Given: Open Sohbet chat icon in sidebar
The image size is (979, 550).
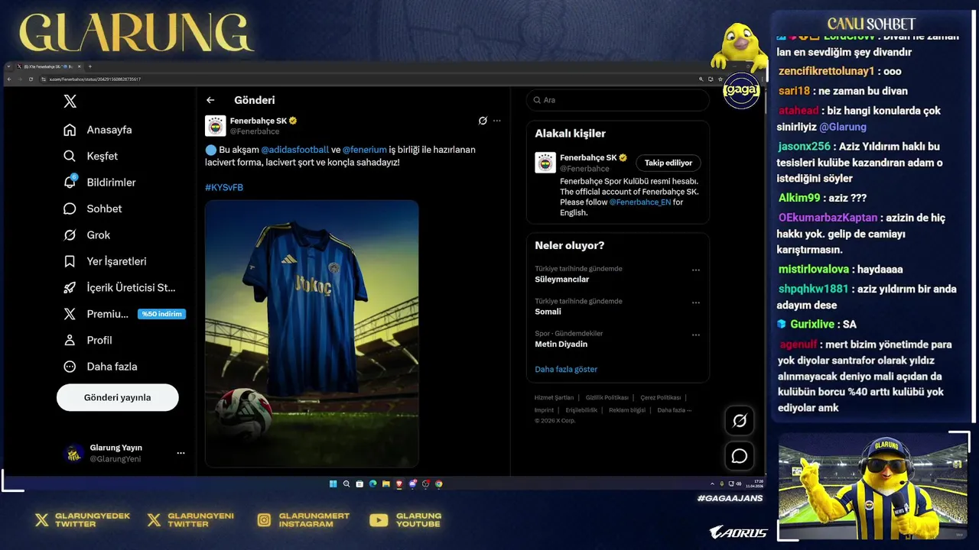Looking at the screenshot, I should (x=70, y=209).
